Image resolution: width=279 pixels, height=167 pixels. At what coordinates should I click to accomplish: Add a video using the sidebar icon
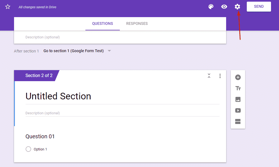238,110
